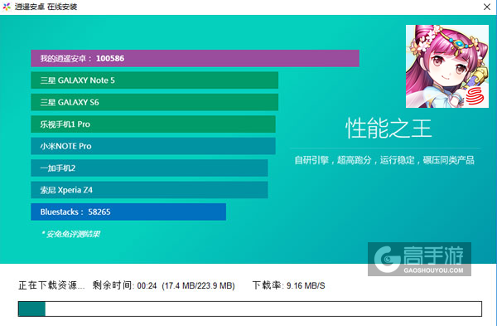The height and width of the screenshot is (326, 497).
Task: Select the Bluestacks 58265 bar
Action: [x=128, y=212]
